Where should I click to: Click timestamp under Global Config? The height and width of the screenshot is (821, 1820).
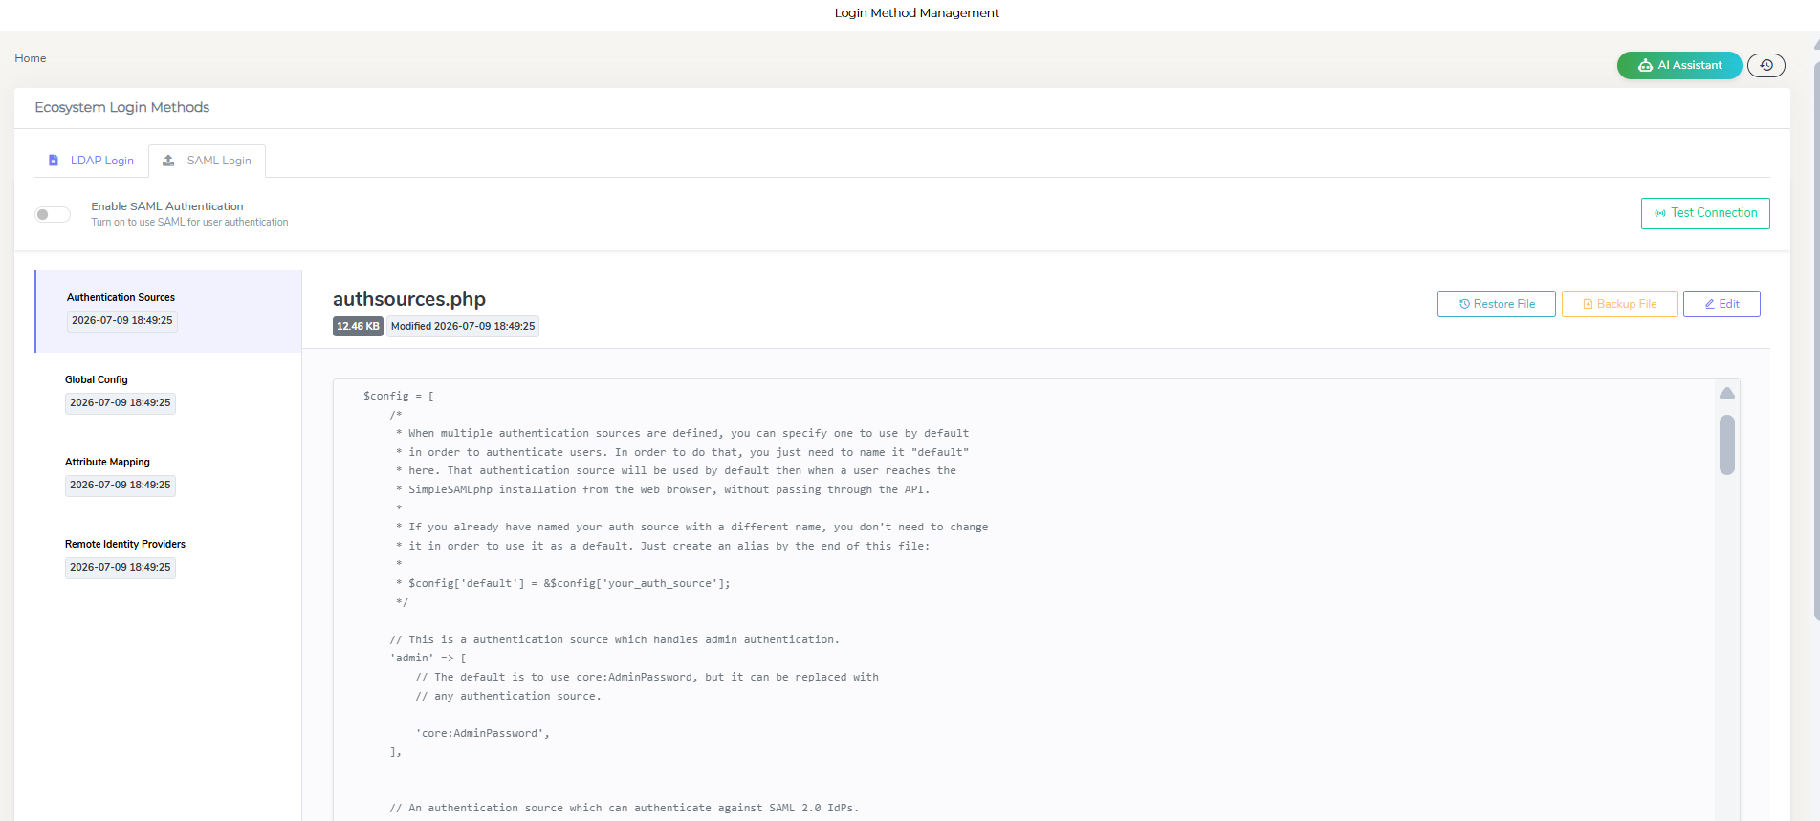[121, 403]
